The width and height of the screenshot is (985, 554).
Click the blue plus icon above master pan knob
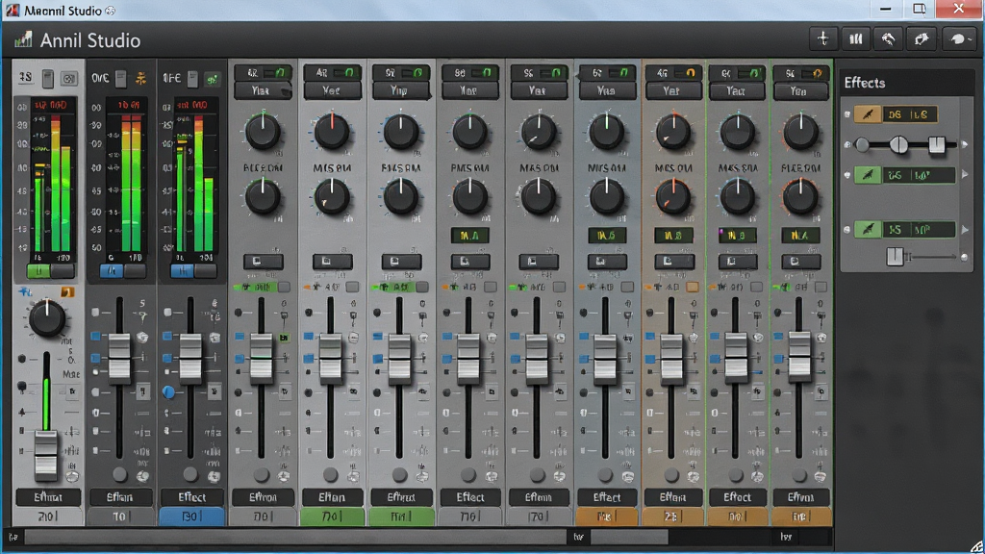click(x=25, y=291)
